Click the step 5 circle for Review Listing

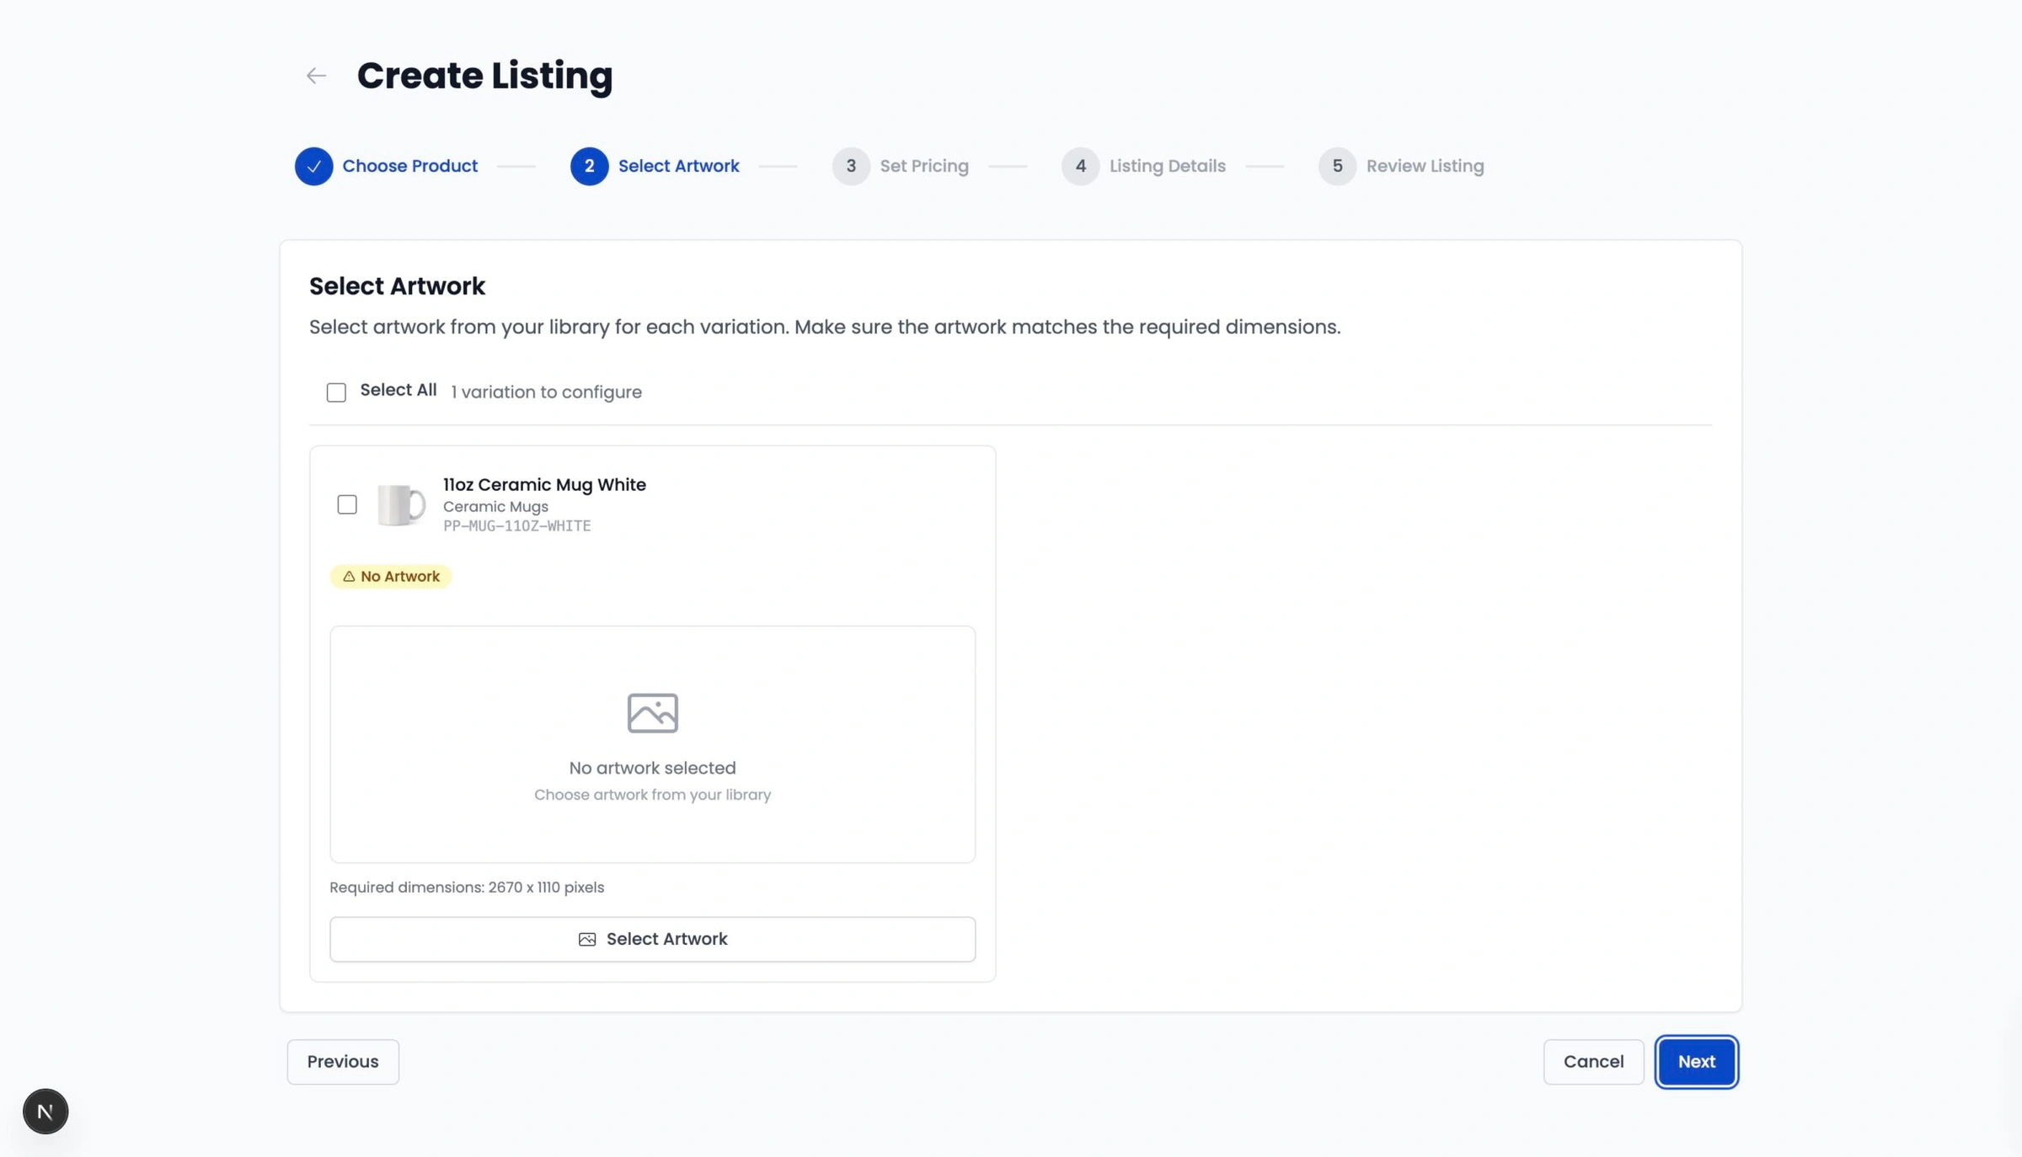(1338, 166)
